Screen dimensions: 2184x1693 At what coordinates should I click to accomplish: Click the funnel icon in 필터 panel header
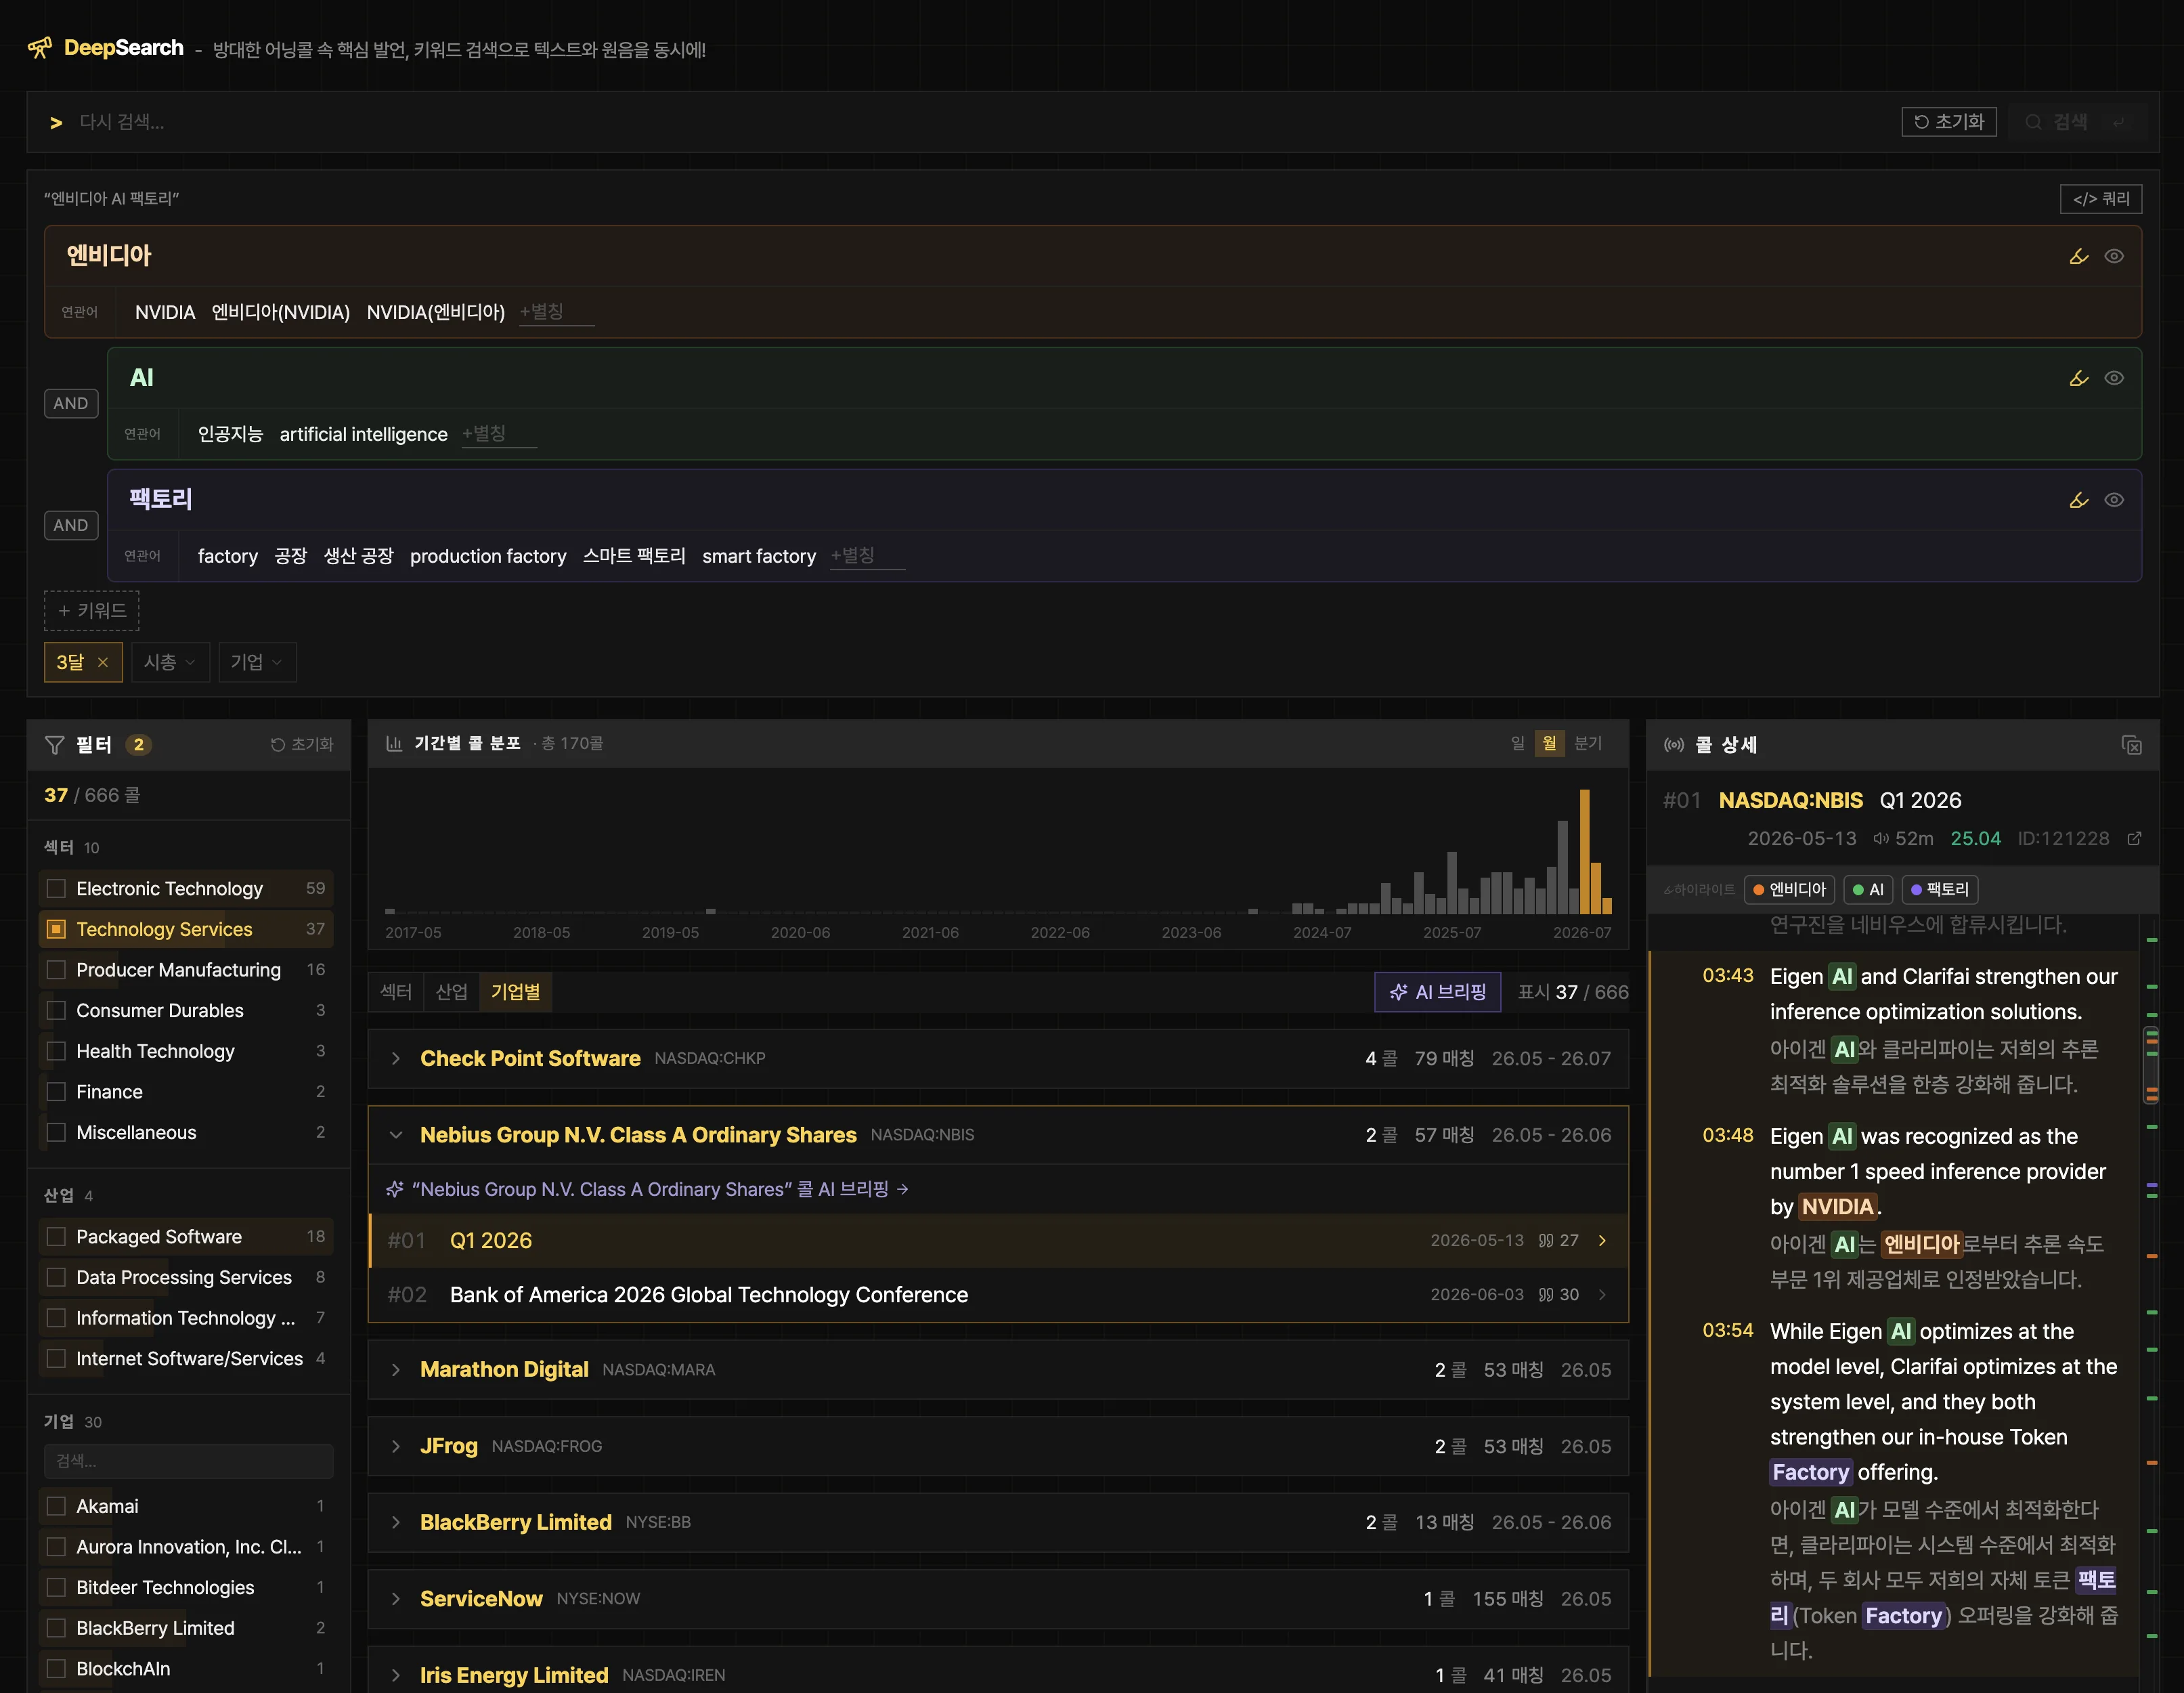point(55,744)
